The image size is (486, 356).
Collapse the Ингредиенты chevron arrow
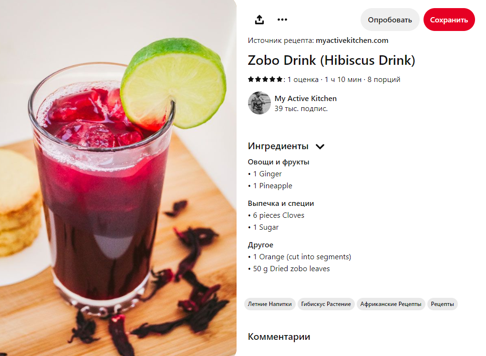coord(320,147)
